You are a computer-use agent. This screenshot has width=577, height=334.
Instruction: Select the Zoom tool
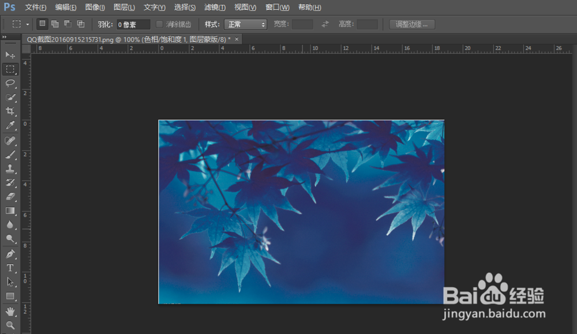(10, 325)
